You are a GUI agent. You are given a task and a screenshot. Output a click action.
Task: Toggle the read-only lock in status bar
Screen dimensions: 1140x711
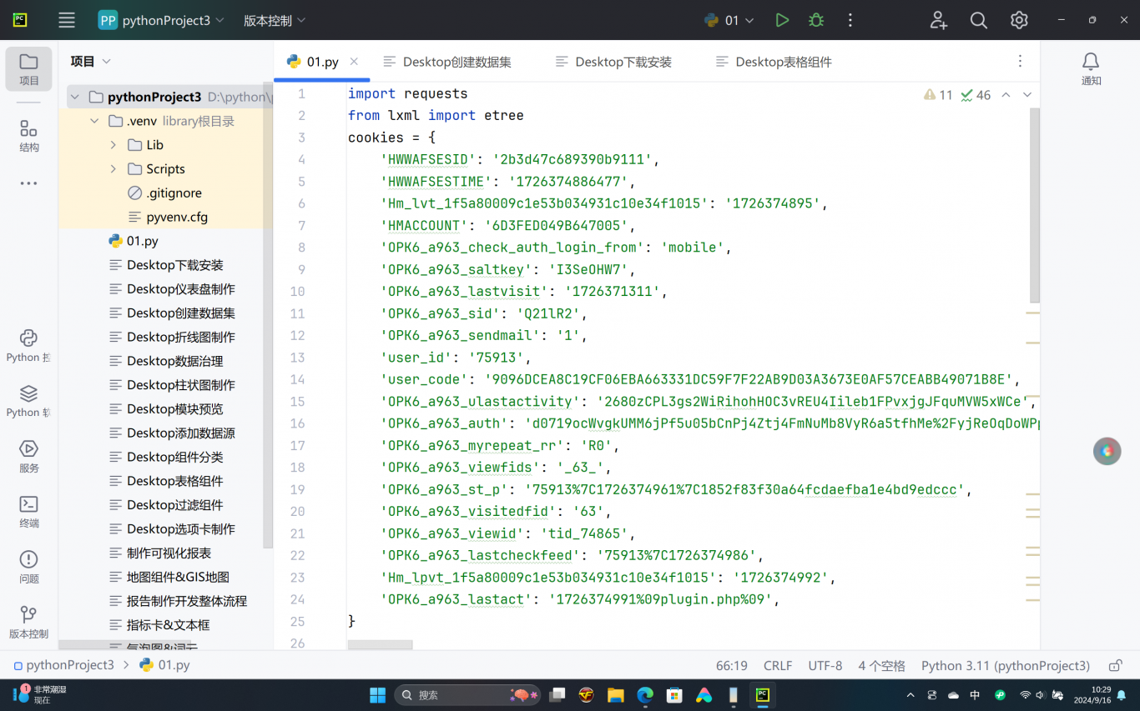point(1115,665)
